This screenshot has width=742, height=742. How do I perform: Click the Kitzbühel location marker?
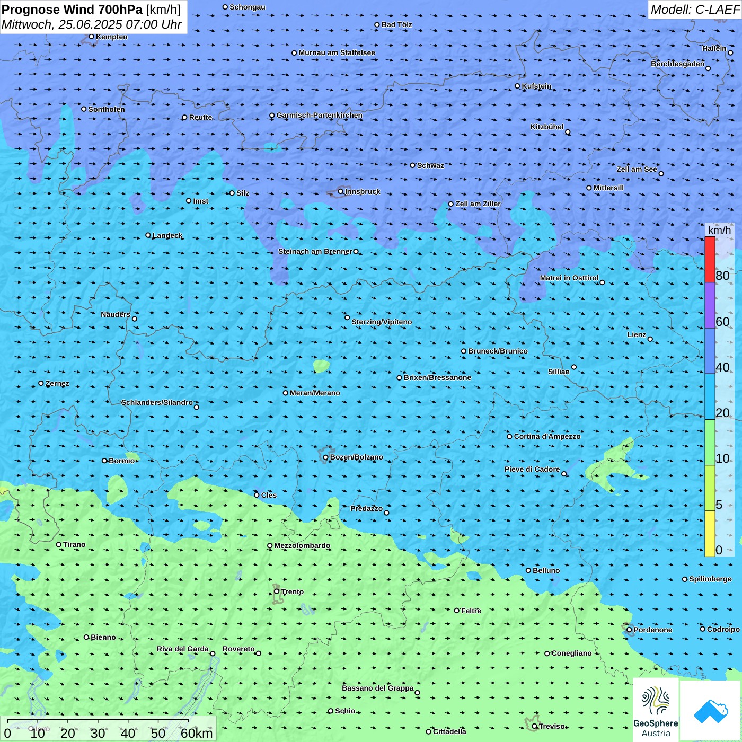[x=568, y=132]
